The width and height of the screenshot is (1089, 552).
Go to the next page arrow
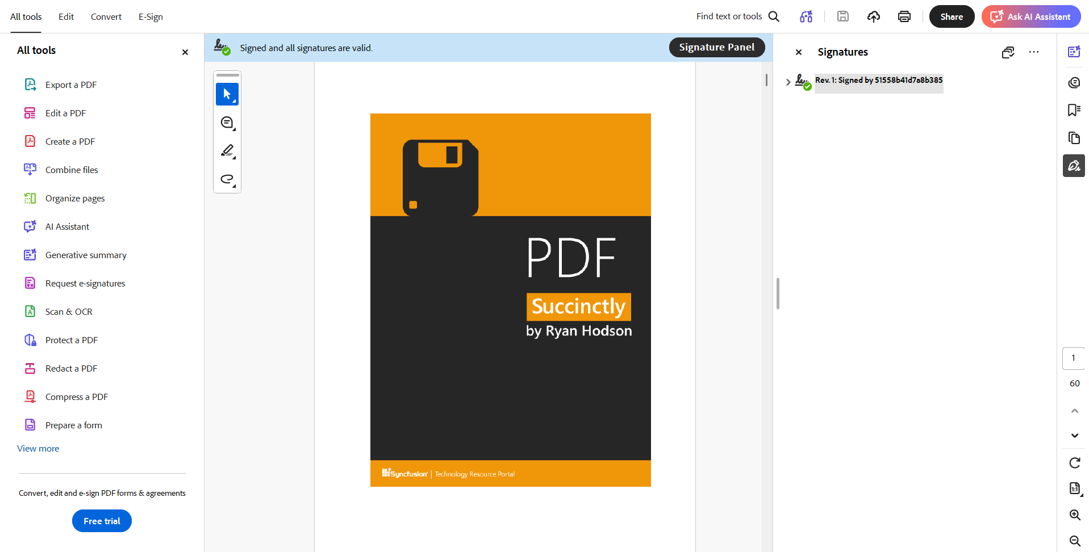[1075, 436]
